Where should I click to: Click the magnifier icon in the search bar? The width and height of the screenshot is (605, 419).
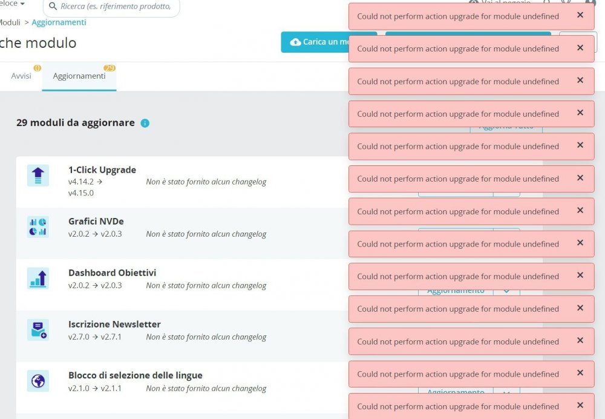pyautogui.click(x=53, y=7)
